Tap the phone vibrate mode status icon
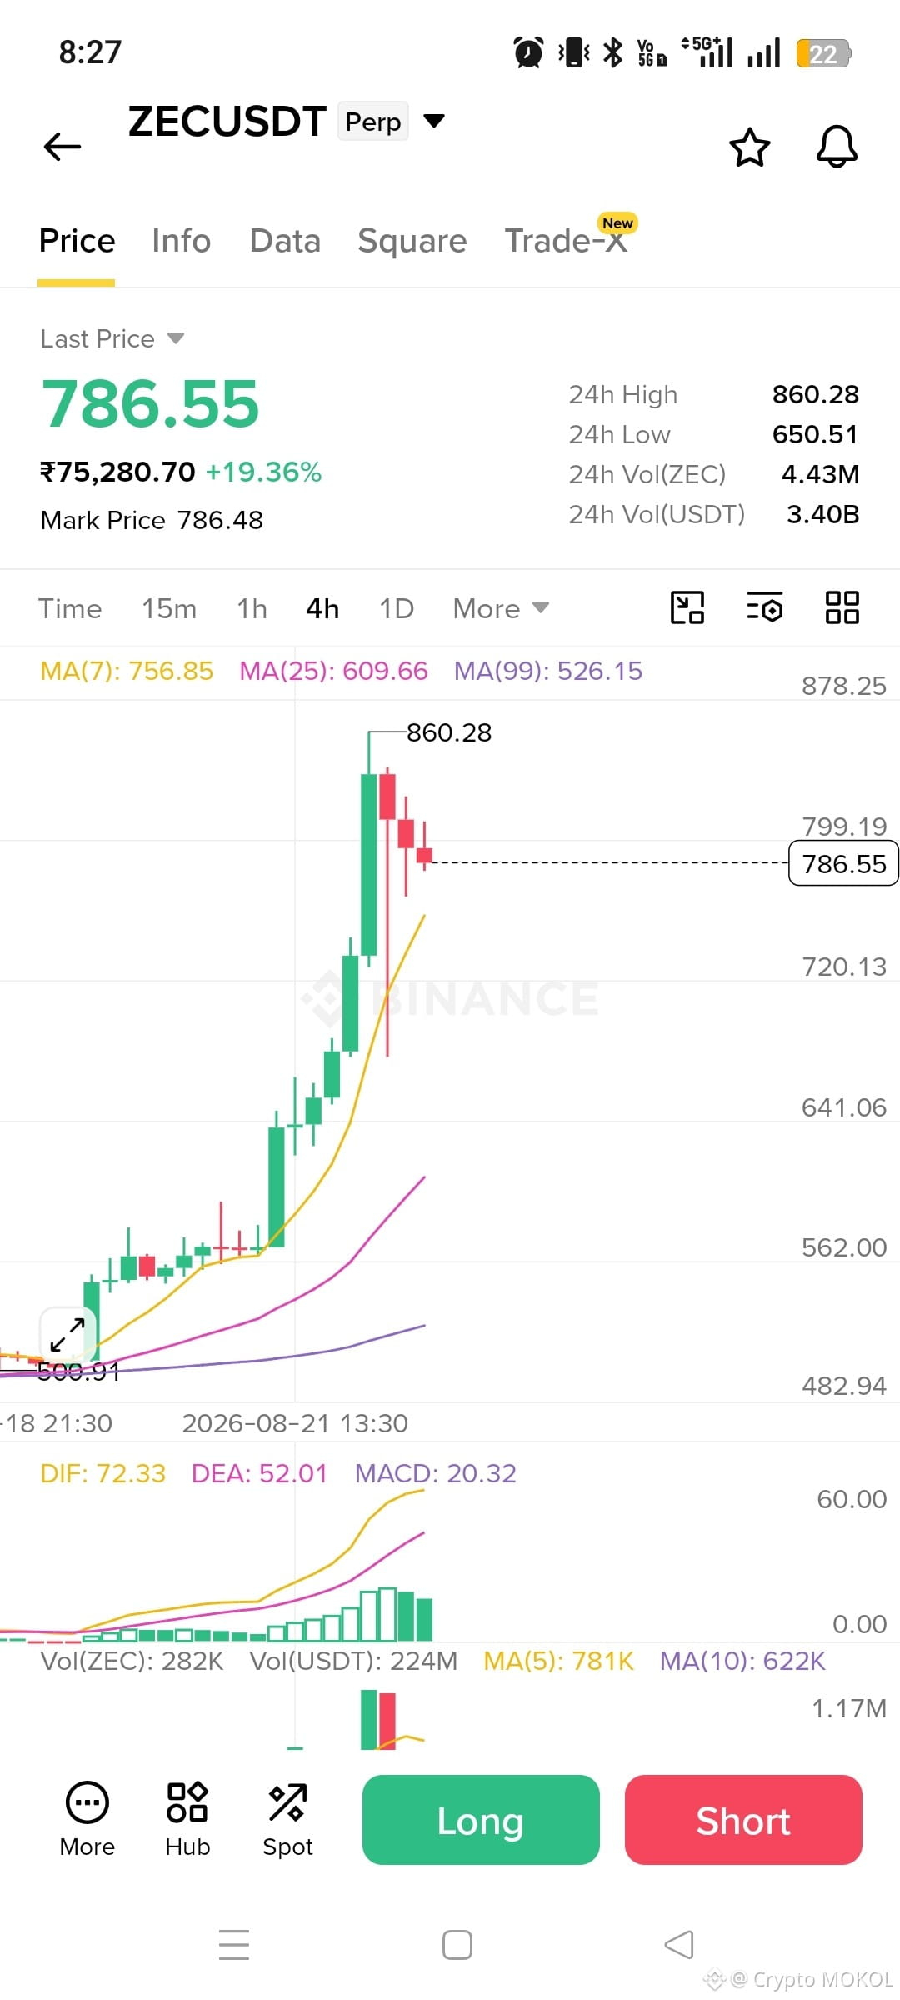Screen dimensions: 900x2000 [x=574, y=53]
